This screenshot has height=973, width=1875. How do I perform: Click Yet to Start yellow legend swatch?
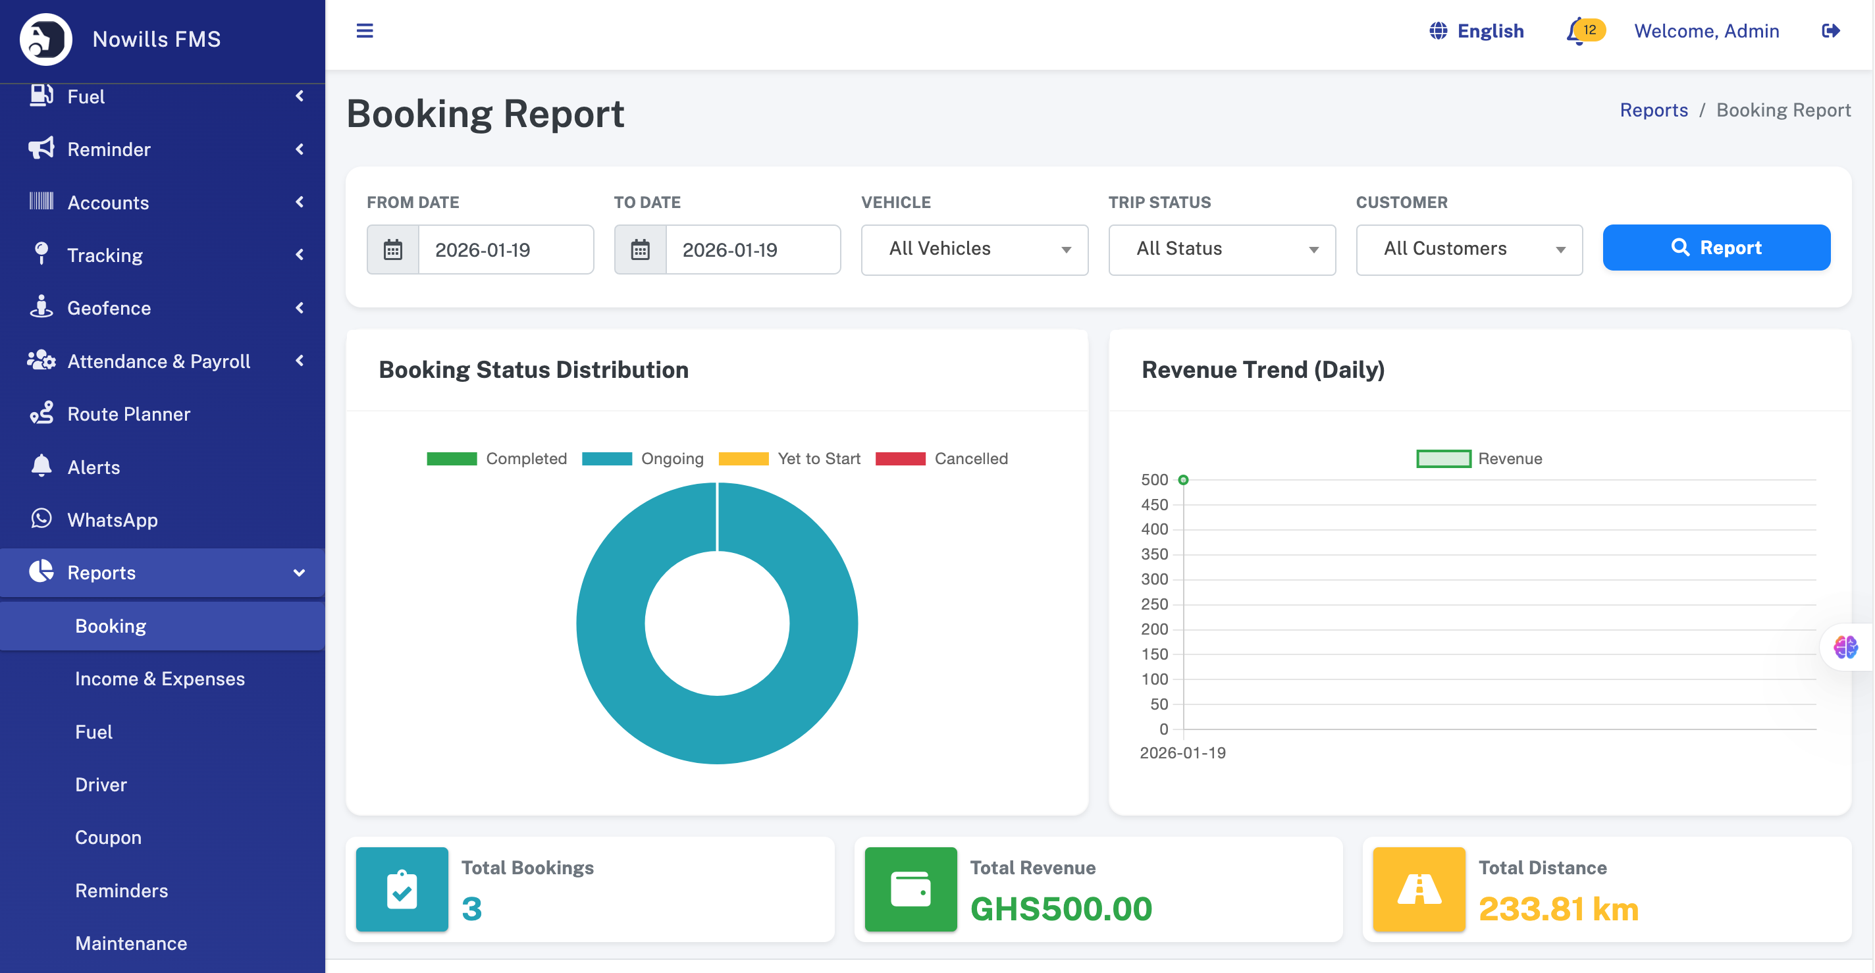pos(743,458)
